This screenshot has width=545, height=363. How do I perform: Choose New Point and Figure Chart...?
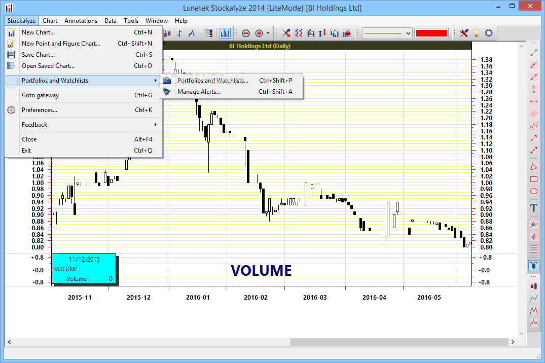coord(84,44)
